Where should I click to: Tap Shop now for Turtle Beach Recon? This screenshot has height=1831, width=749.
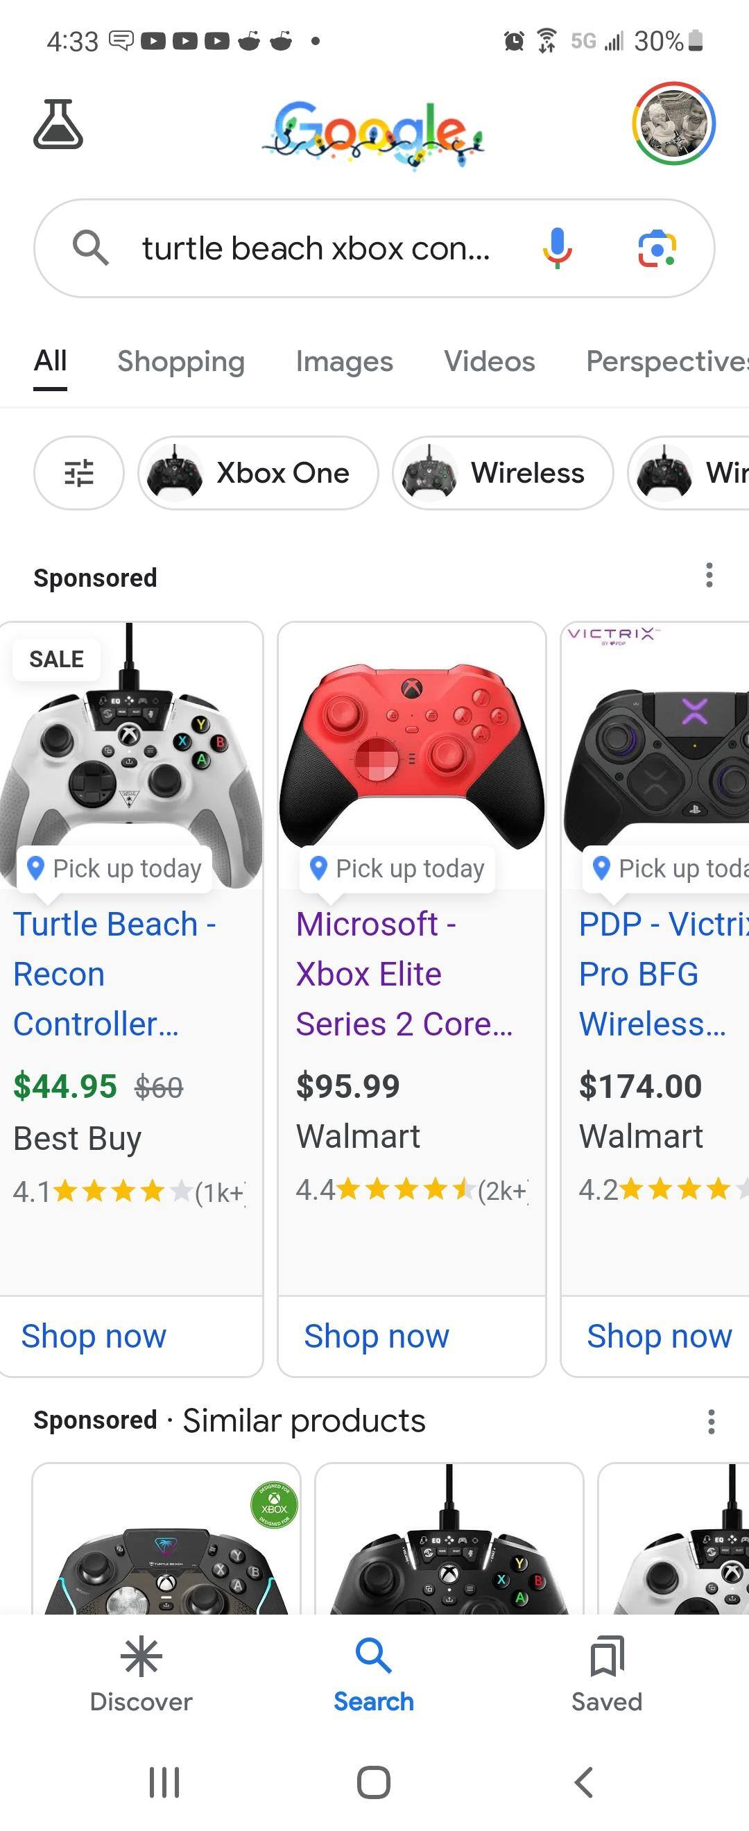pos(94,1336)
